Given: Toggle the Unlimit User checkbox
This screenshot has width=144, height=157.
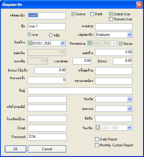Looking at the screenshot, I should point(111,14).
